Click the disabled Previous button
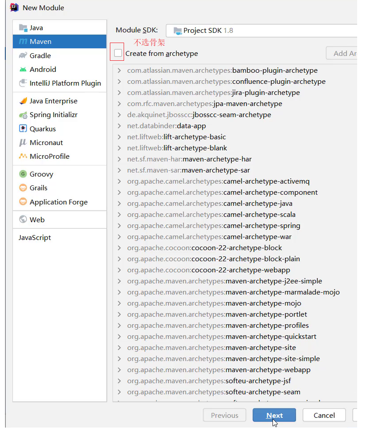This screenshot has height=432, width=366. tap(224, 415)
